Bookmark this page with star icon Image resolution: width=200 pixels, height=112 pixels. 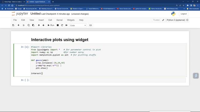[183, 6]
